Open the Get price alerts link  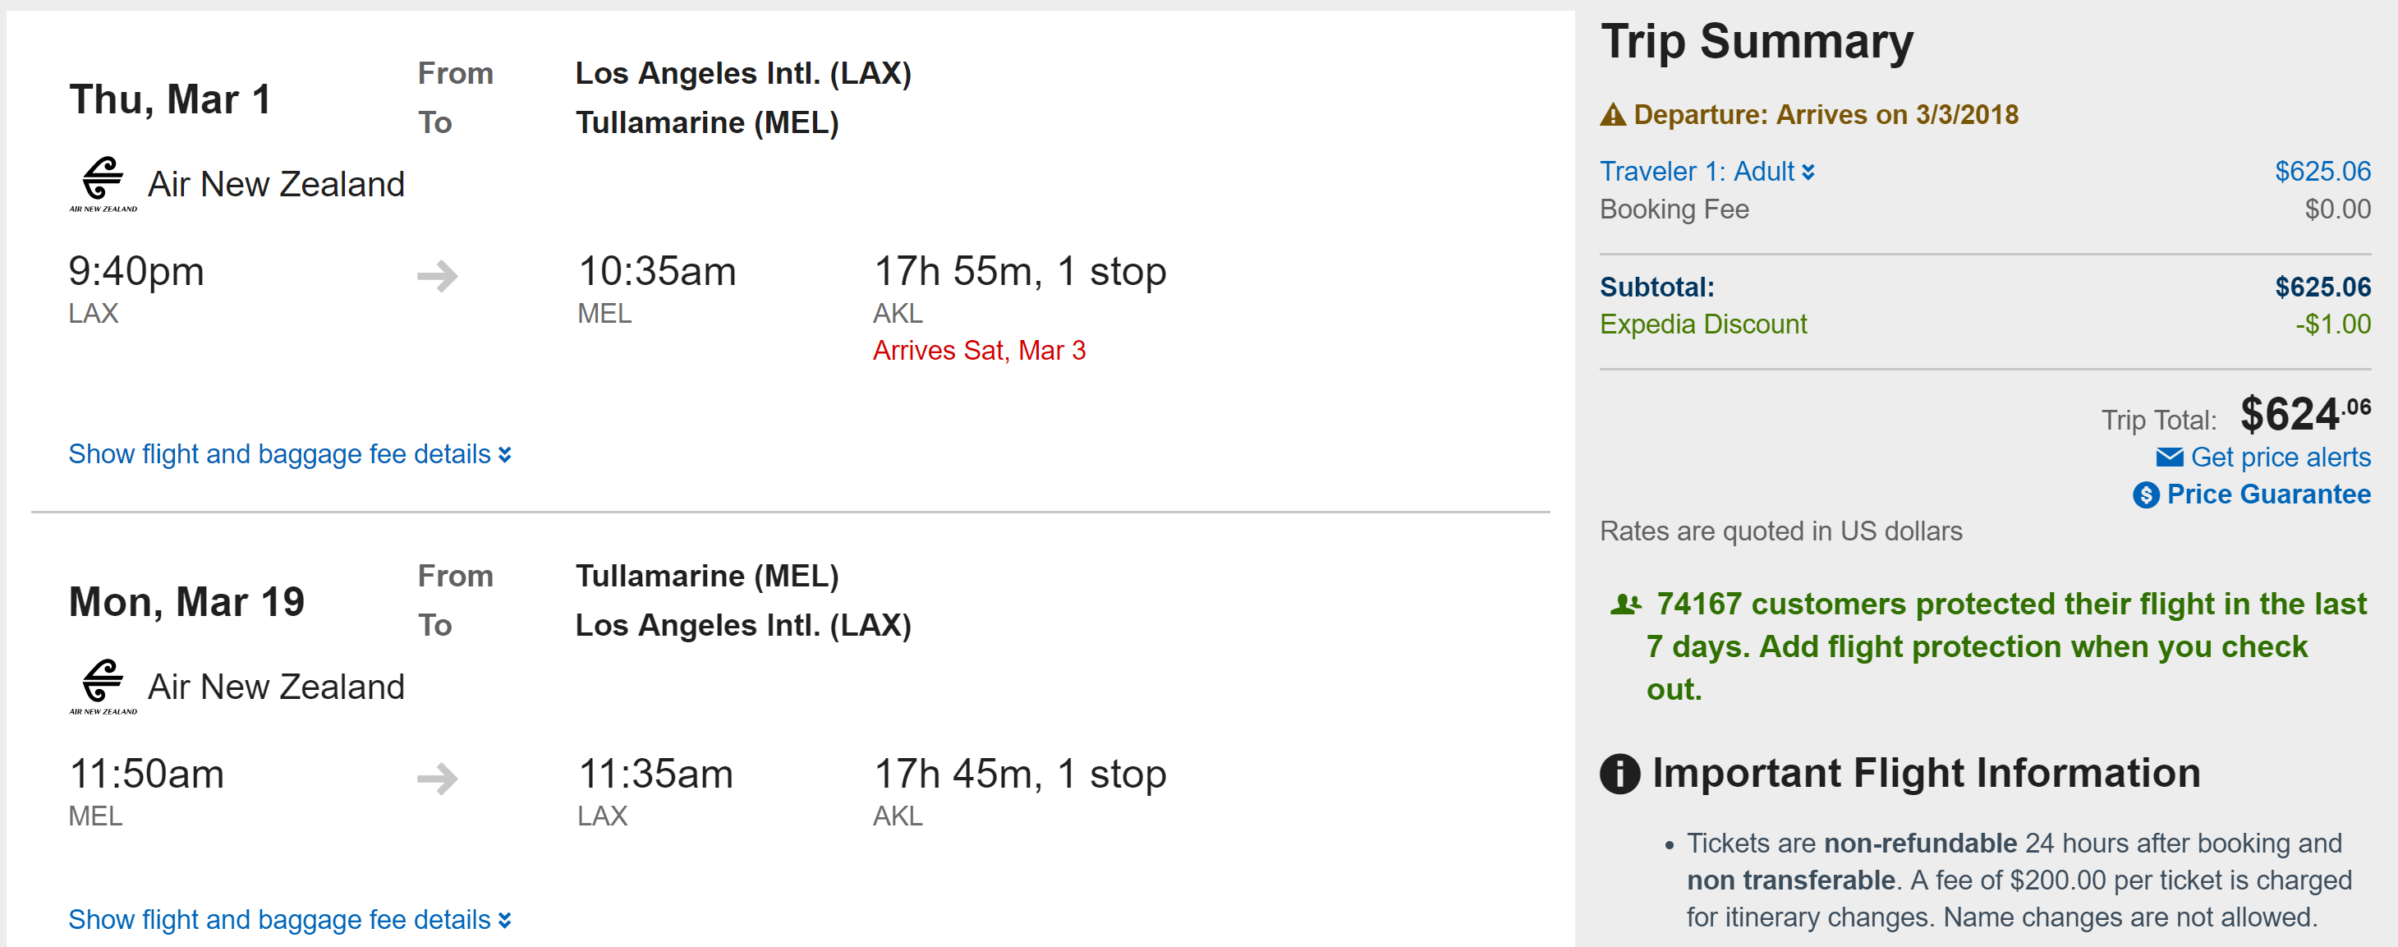point(2280,457)
